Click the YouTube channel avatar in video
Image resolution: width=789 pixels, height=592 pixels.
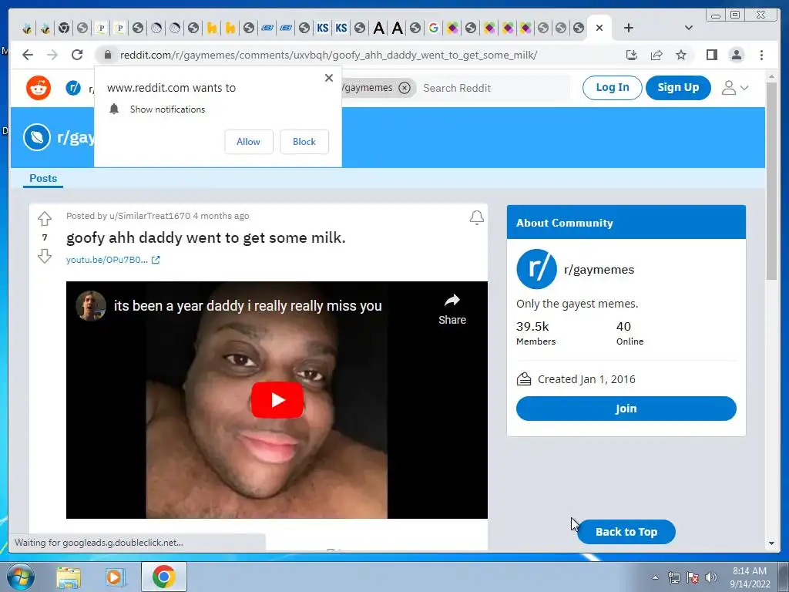point(91,305)
